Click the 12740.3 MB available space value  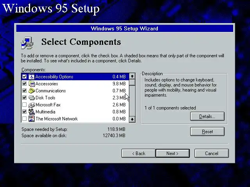(114, 136)
